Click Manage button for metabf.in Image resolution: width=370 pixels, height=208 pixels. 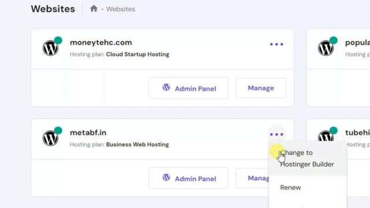point(252,178)
